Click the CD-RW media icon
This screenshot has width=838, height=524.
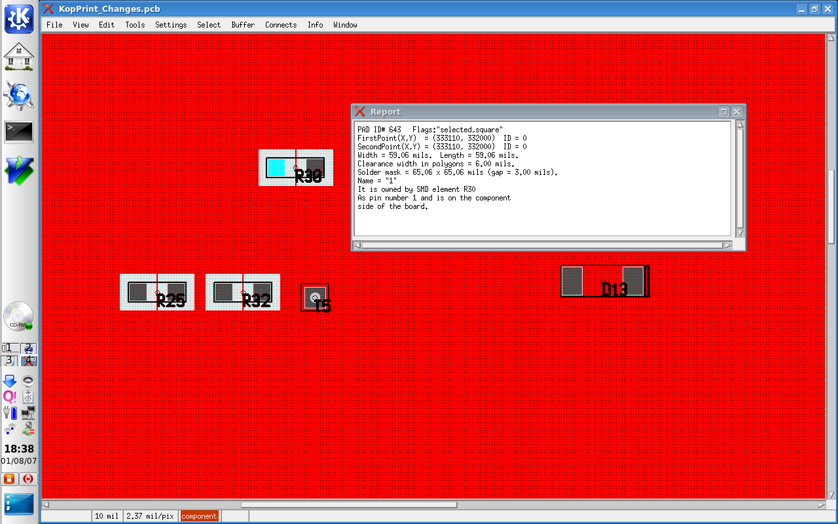pos(19,316)
